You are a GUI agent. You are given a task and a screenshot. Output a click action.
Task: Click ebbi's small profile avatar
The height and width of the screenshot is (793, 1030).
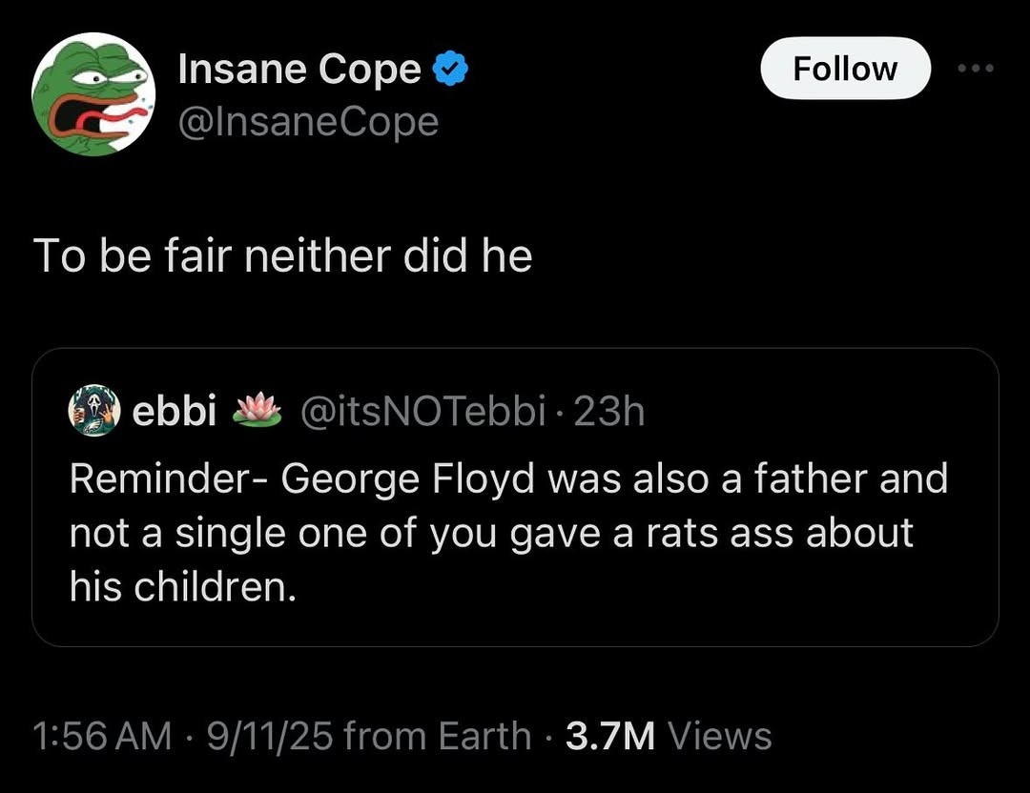(x=93, y=411)
